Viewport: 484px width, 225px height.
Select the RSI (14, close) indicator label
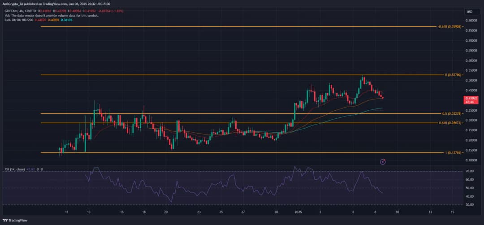pyautogui.click(x=14, y=169)
